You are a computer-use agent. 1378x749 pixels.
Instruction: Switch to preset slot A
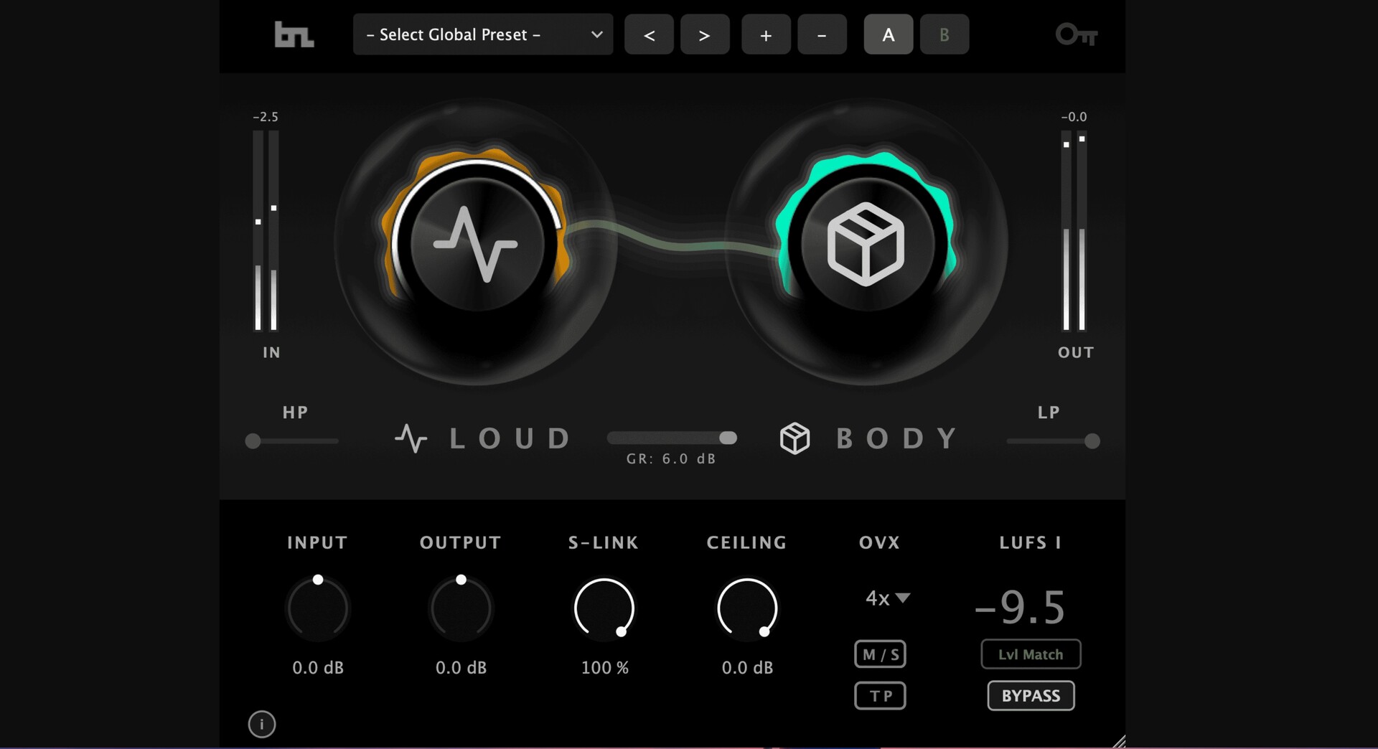pos(888,34)
